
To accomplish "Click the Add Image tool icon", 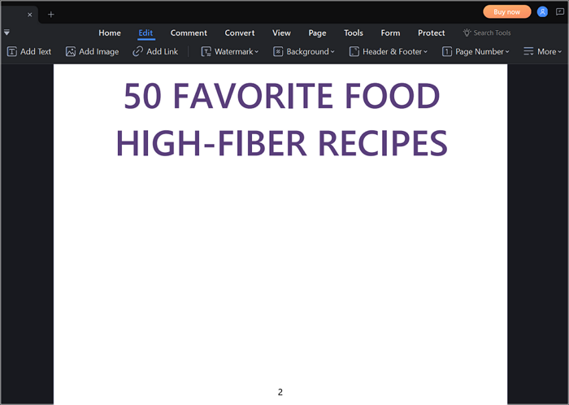I will point(71,51).
